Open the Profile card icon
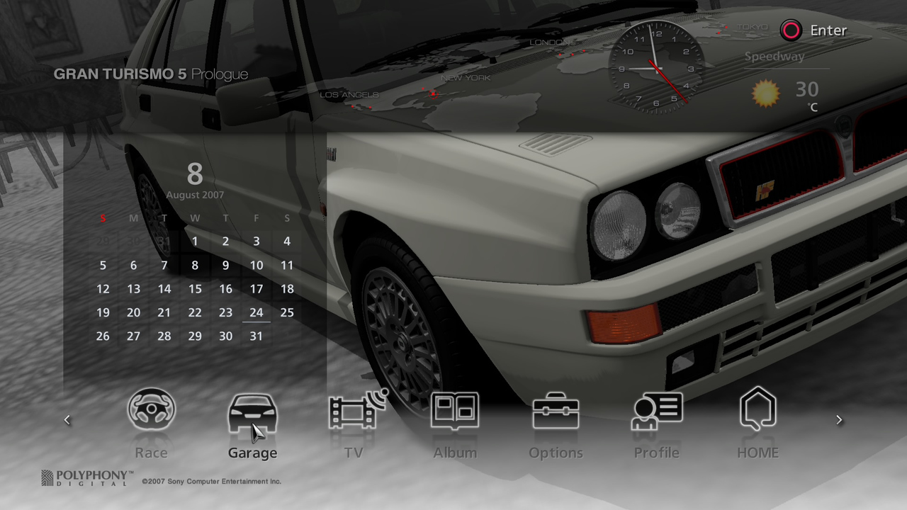907x510 pixels. [657, 411]
